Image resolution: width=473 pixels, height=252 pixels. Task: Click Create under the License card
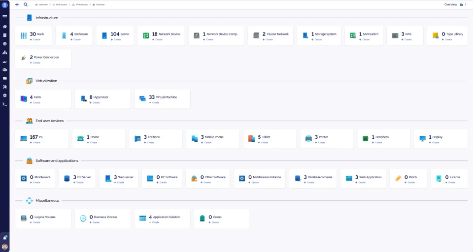pos(450,183)
